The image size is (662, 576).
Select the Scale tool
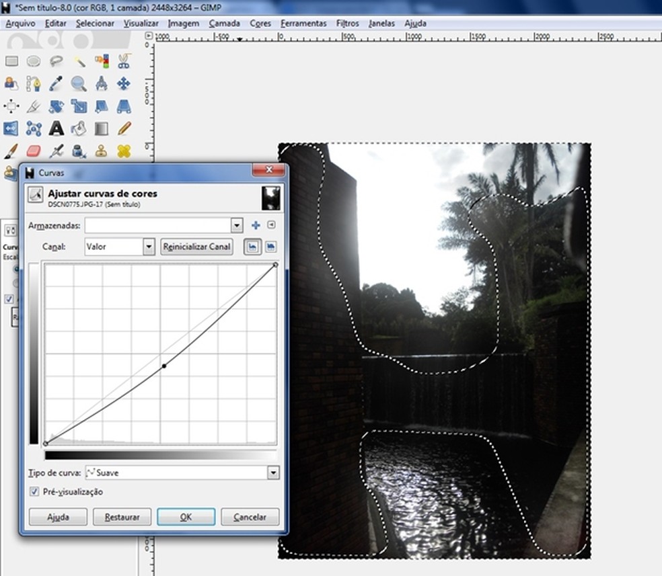coord(79,106)
